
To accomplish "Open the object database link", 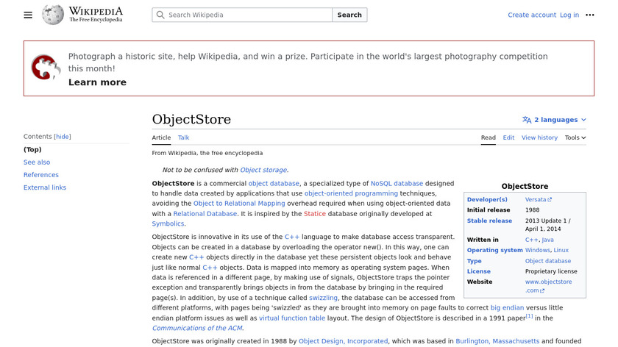I will click(x=274, y=184).
